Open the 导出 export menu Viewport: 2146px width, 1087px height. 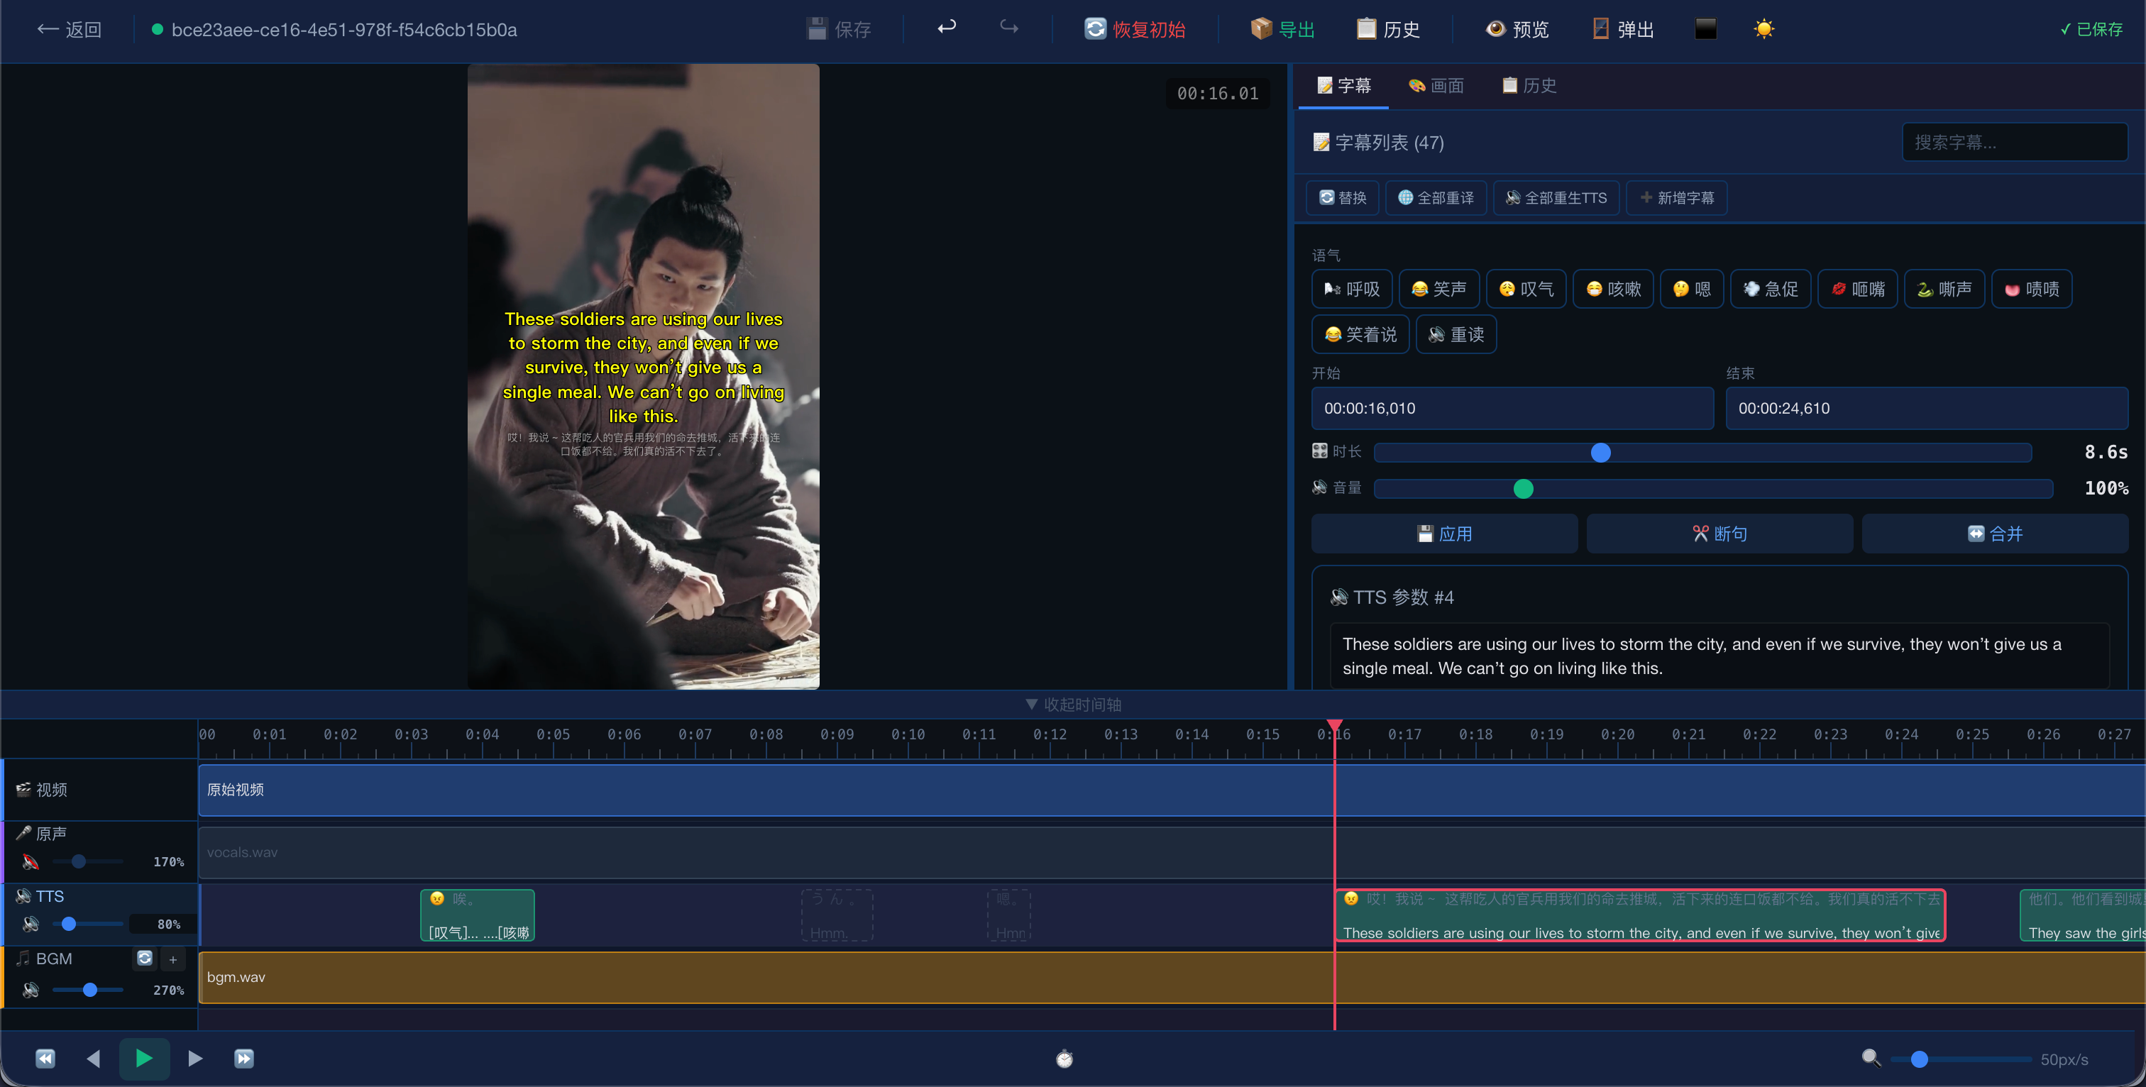(x=1283, y=29)
